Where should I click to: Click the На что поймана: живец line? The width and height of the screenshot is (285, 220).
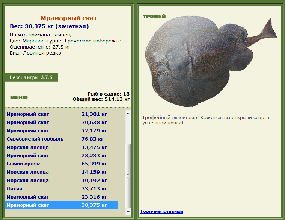pos(40,35)
